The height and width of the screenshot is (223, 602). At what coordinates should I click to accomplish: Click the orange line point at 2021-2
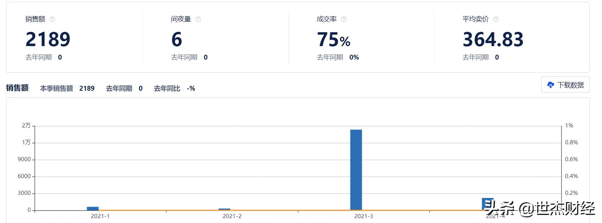point(232,210)
